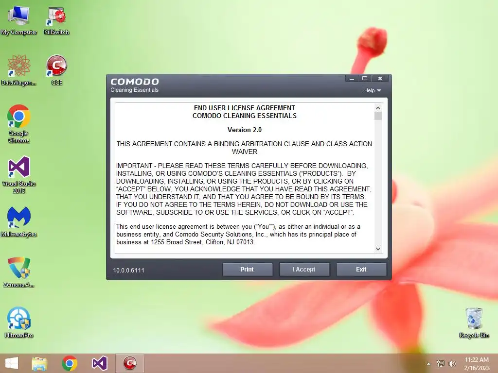Click the Print button

(x=248, y=269)
